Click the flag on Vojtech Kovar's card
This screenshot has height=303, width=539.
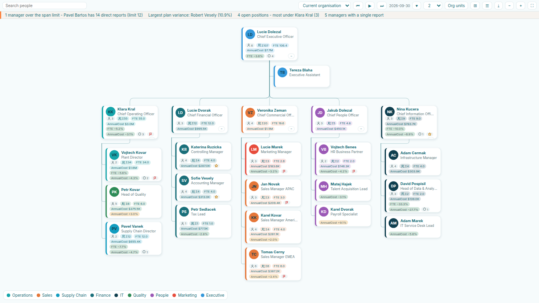(x=155, y=178)
